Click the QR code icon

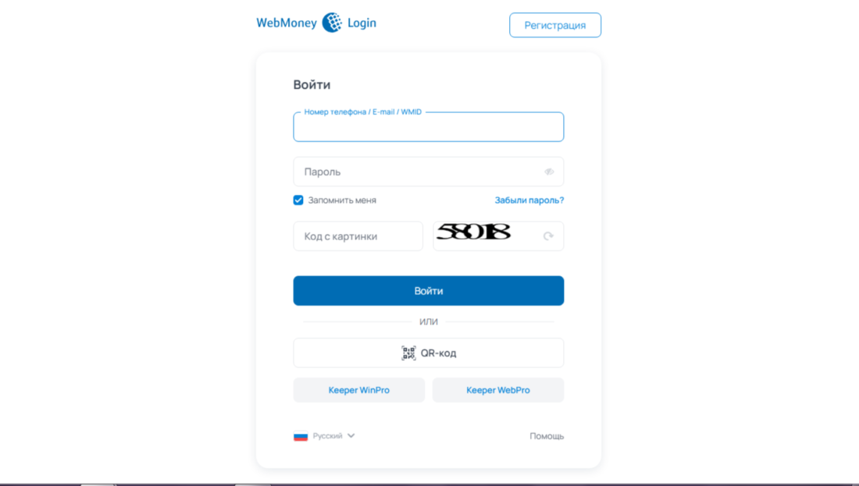tap(408, 353)
